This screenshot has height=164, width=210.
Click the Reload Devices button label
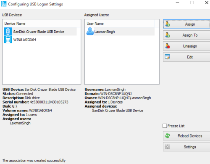(x=190, y=136)
